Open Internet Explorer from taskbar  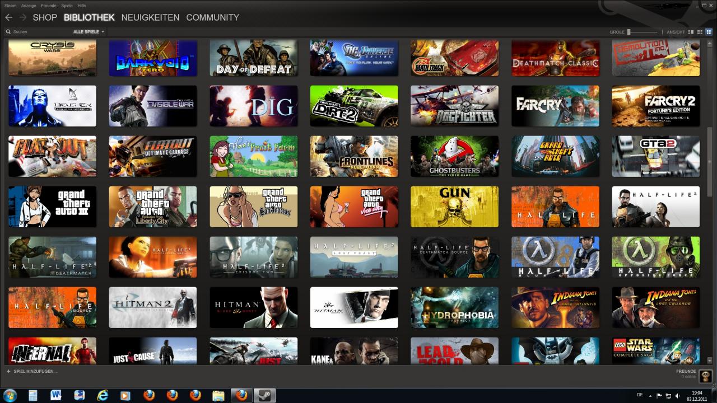[x=102, y=396]
